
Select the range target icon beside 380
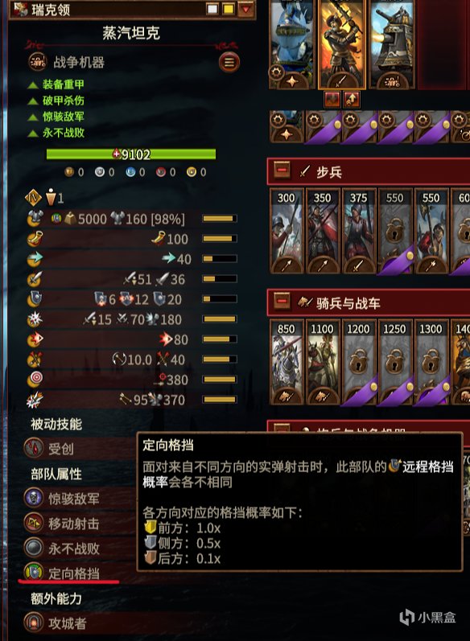coord(35,380)
